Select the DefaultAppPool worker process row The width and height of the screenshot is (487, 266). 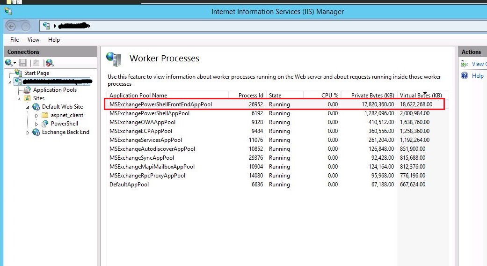[276, 184]
